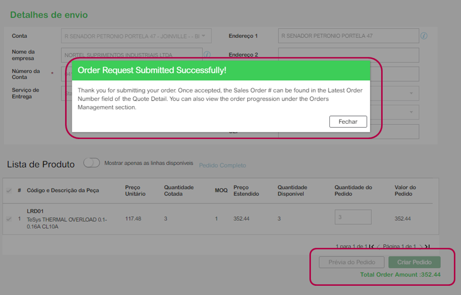Toggle the select-all checkbox in table header
Screen dimensions: 461x295
(x=9, y=190)
